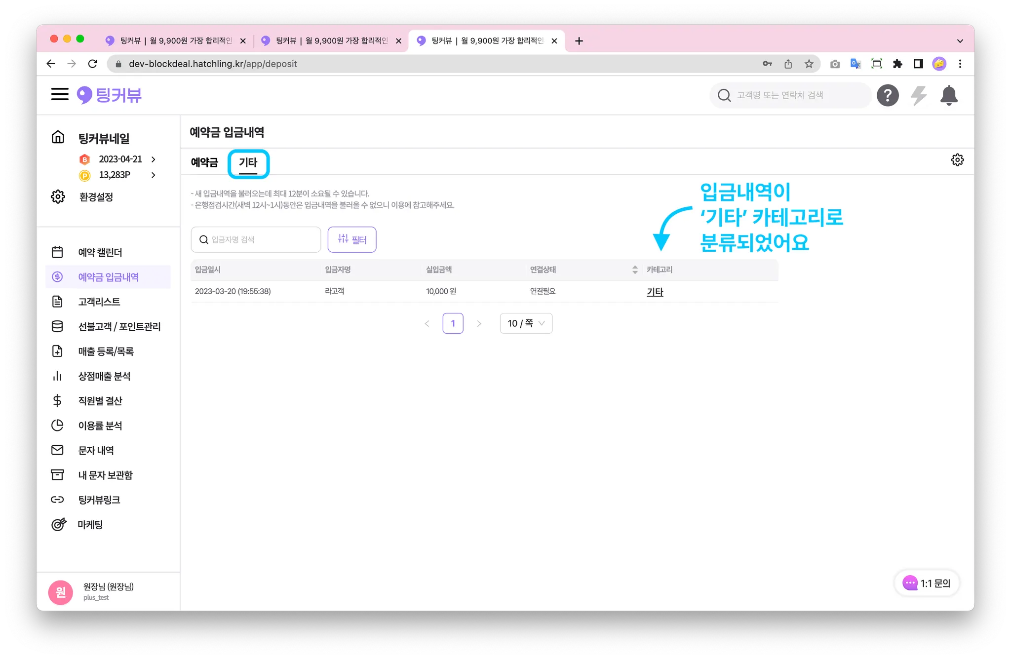Viewport: 1011px width, 659px height.
Task: Open 예약 캘린더 in sidebar
Action: (100, 252)
